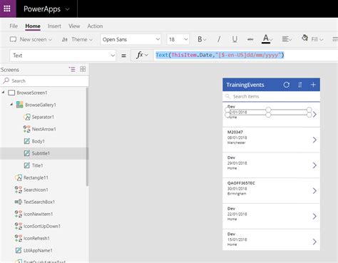The image size is (338, 263).
Task: Select SearchIcon1 in the tree
Action: (x=36, y=190)
